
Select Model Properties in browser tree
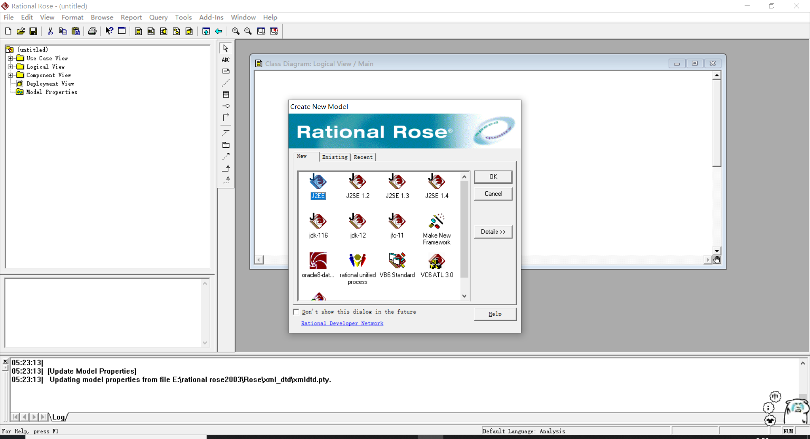[x=52, y=92]
